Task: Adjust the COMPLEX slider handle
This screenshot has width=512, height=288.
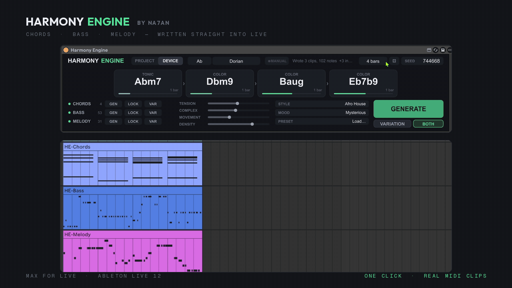Action: [236, 110]
